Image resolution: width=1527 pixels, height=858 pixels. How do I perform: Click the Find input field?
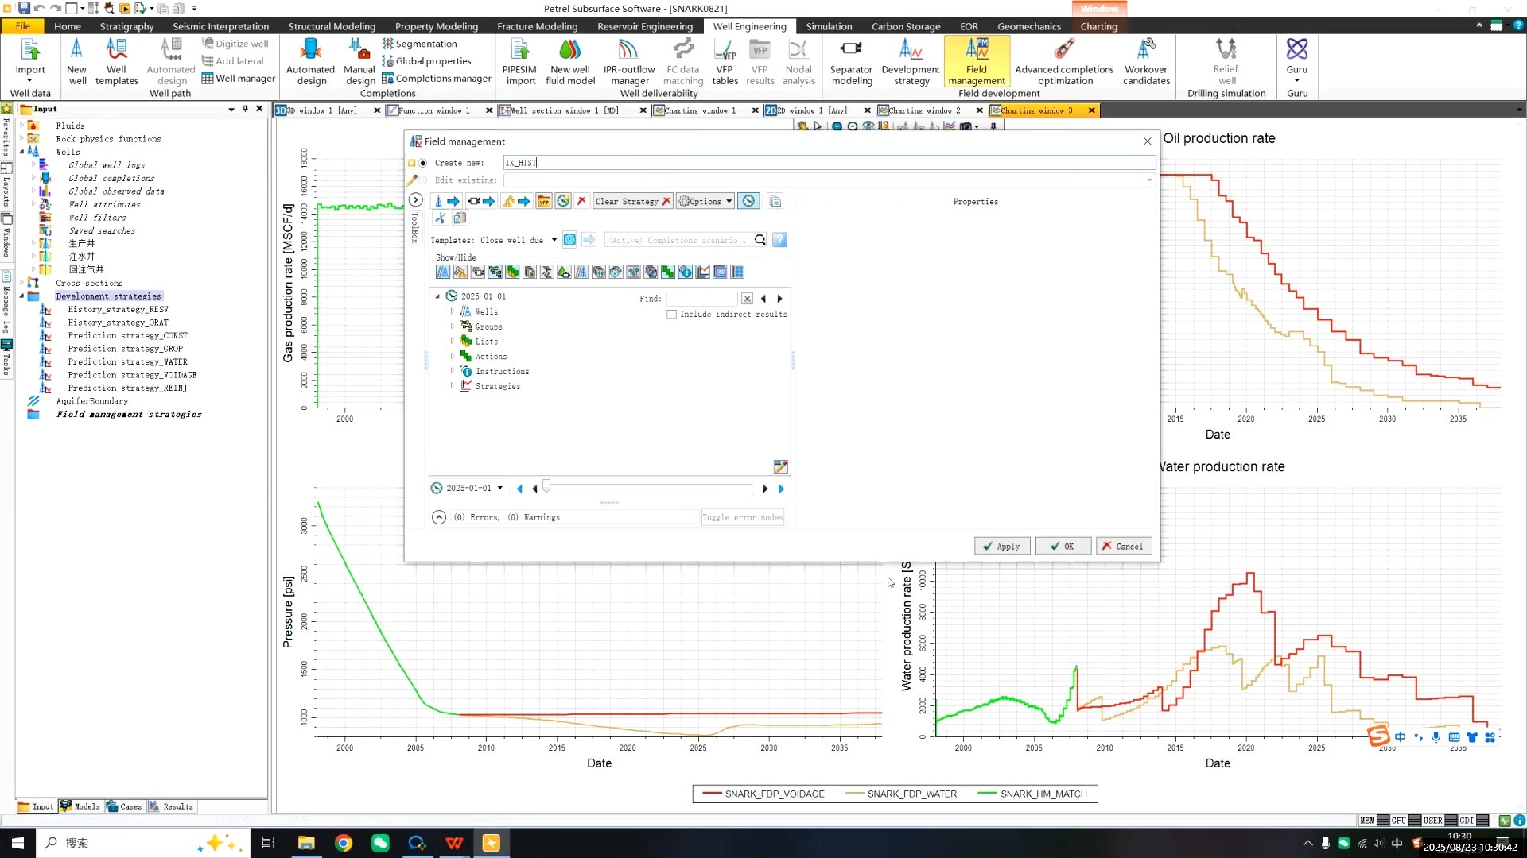click(x=702, y=299)
